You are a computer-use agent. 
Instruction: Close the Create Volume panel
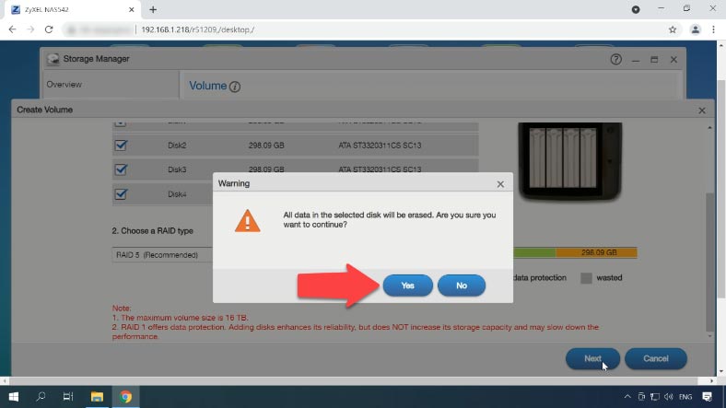pyautogui.click(x=702, y=111)
